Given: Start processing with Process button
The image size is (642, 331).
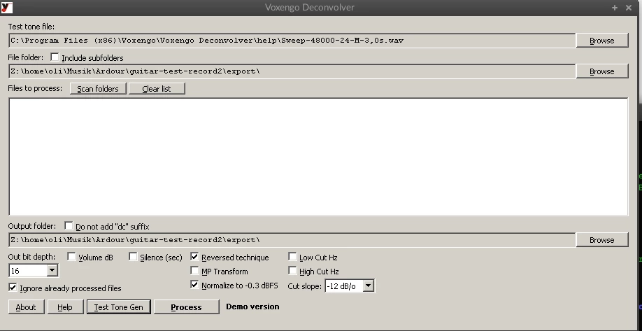Looking at the screenshot, I should point(186,307).
